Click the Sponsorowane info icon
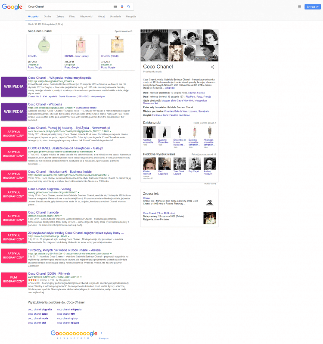This screenshot has width=323, height=344. [x=131, y=31]
